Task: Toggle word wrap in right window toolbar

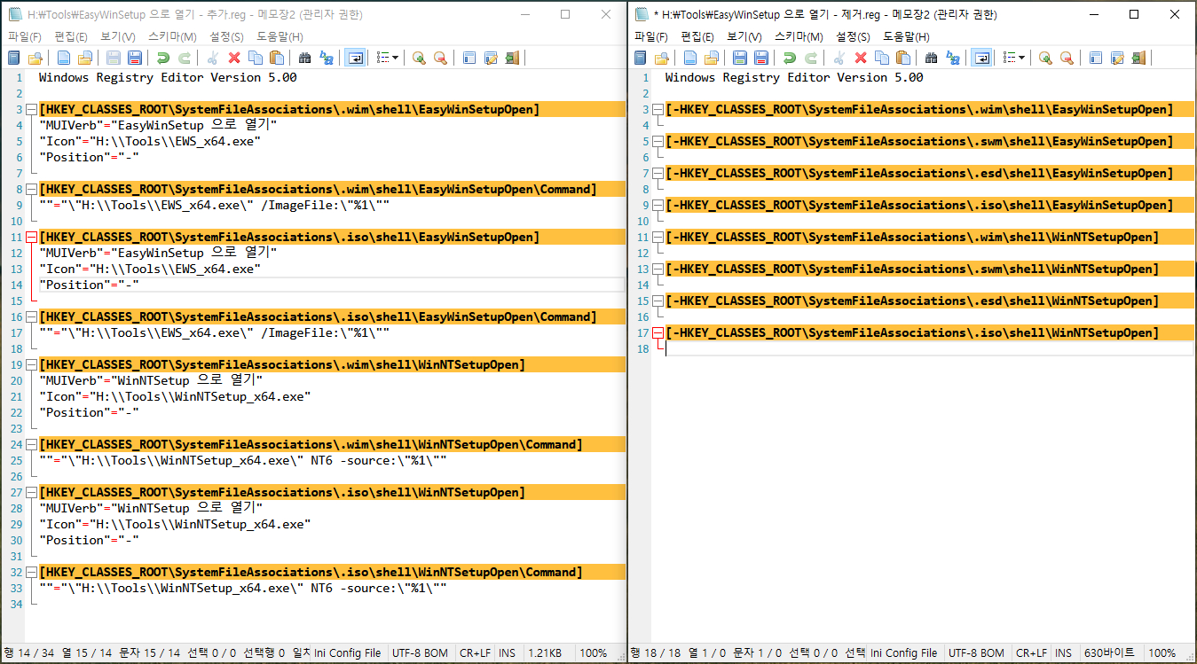Action: pyautogui.click(x=981, y=58)
